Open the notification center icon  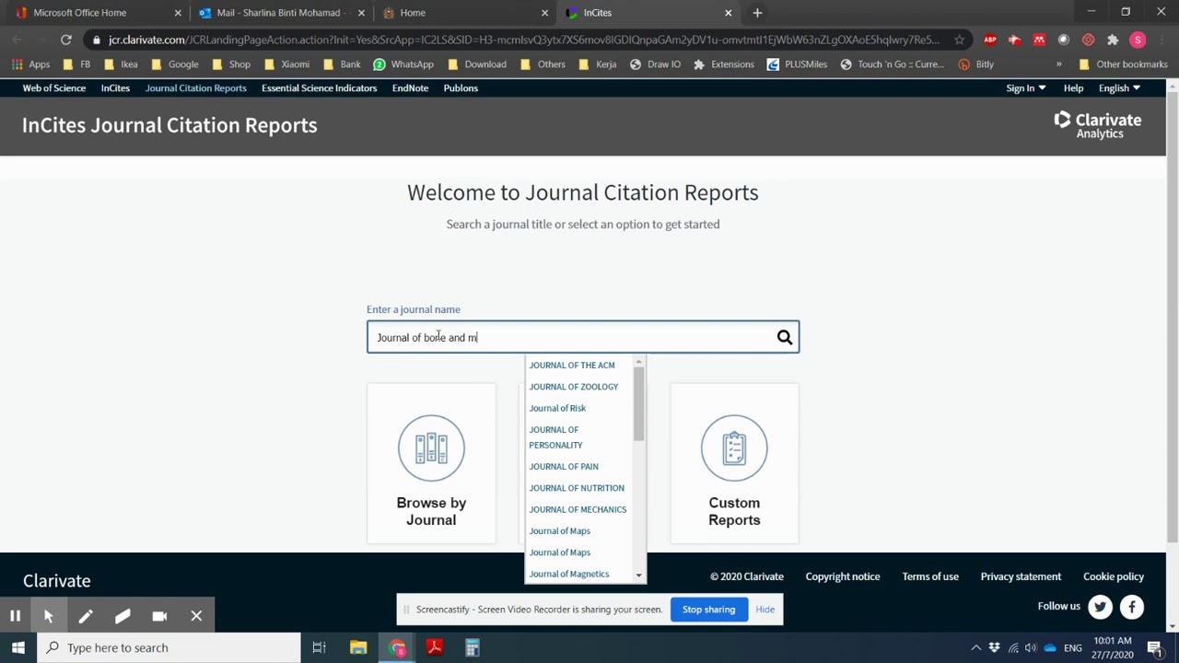(x=1154, y=647)
